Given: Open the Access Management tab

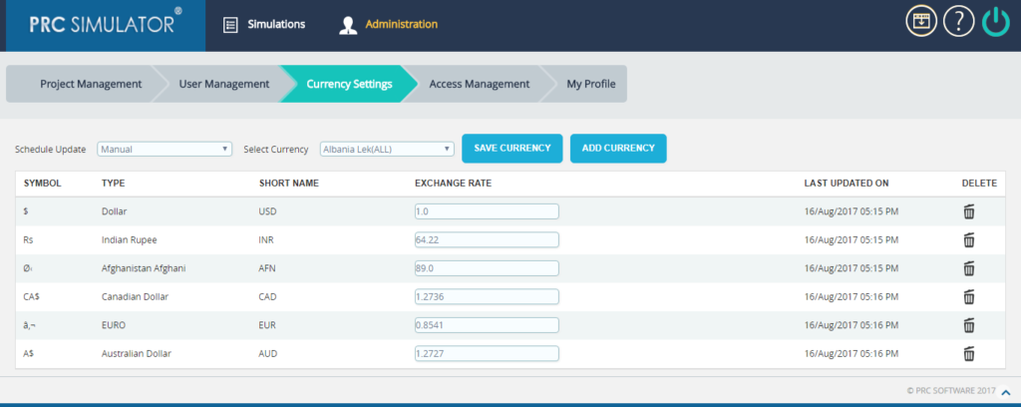Looking at the screenshot, I should pos(479,85).
